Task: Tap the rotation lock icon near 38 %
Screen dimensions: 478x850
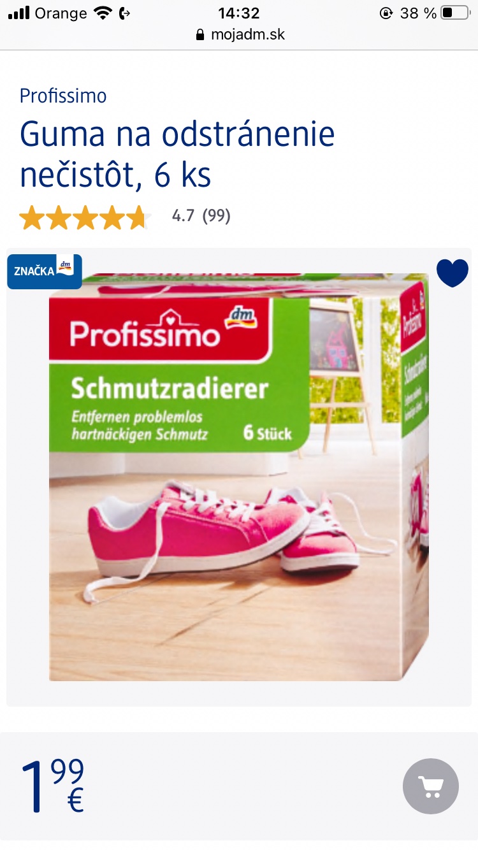Action: (x=386, y=13)
